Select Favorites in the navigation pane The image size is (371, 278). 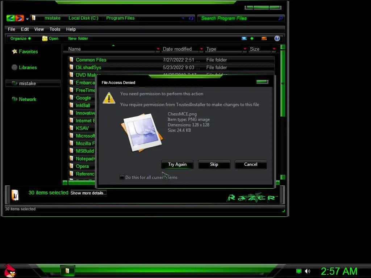[x=25, y=51]
